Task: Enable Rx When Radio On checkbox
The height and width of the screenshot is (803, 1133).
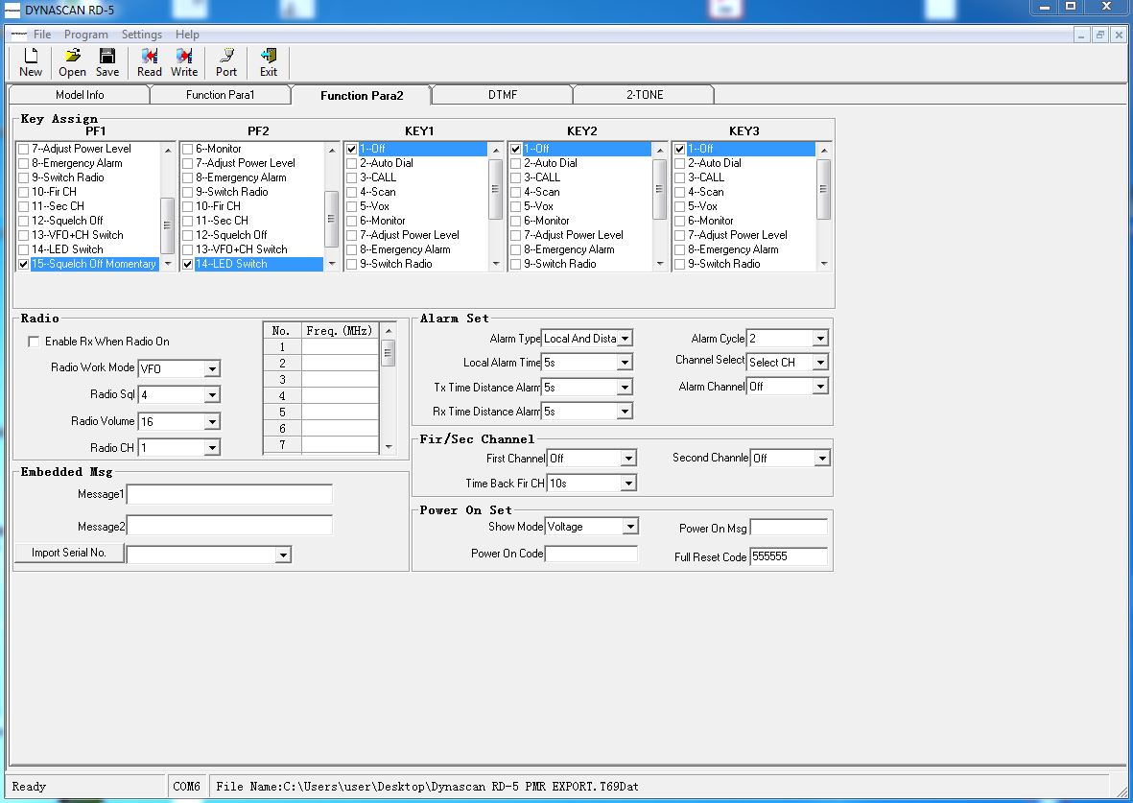Action: click(x=34, y=342)
